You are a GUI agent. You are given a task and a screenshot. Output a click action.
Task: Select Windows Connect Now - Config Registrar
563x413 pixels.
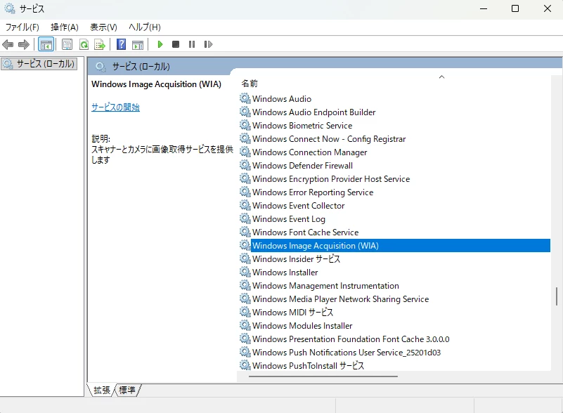(x=329, y=139)
